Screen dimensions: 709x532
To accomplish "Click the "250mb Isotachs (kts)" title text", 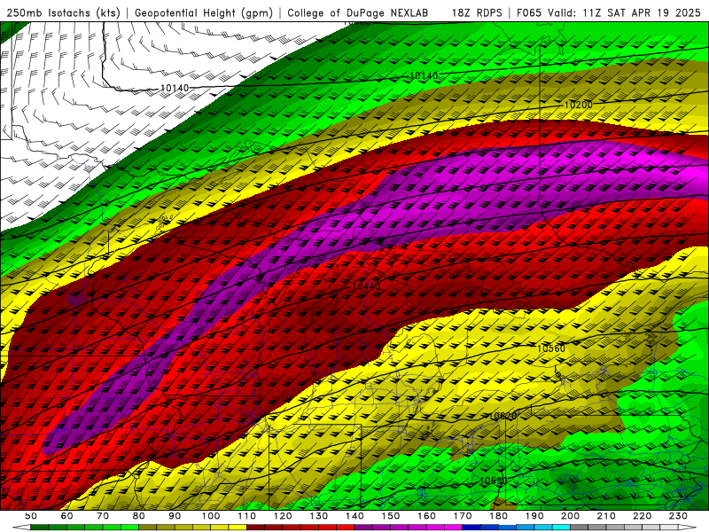I will pyautogui.click(x=63, y=12).
